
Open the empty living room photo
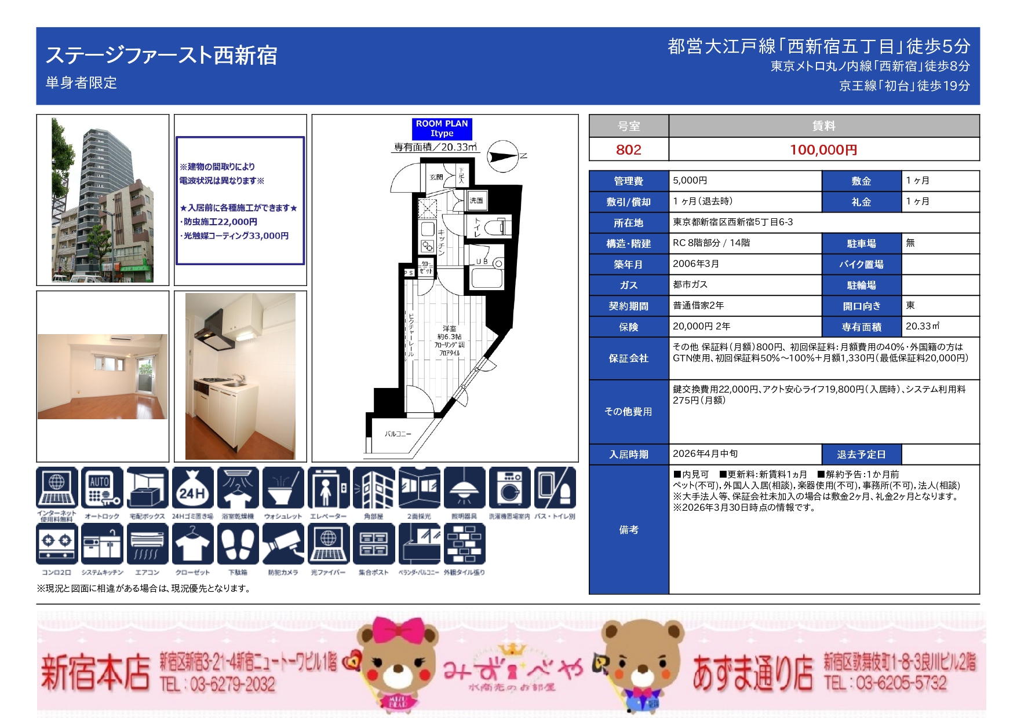(103, 376)
